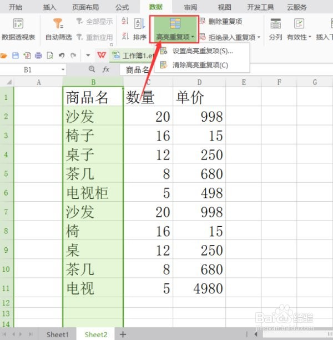
Task: Choose 清除高亮重复项(C) menu entry
Action: pyautogui.click(x=202, y=65)
